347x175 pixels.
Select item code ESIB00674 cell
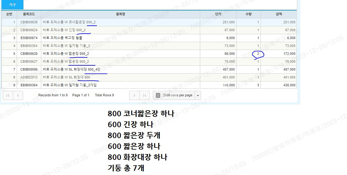point(29,38)
